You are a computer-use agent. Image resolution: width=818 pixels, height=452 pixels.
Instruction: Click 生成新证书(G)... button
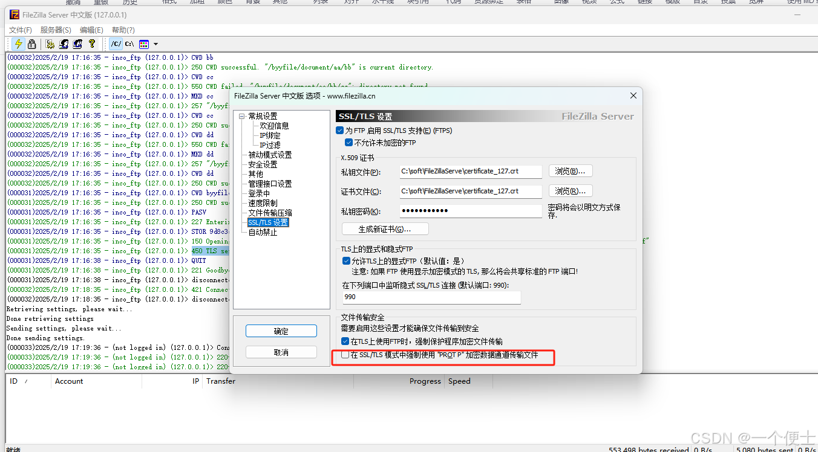pyautogui.click(x=385, y=229)
